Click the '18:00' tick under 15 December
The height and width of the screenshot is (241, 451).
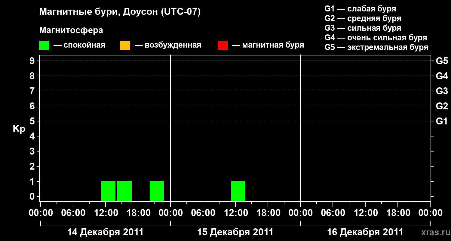point(268,213)
